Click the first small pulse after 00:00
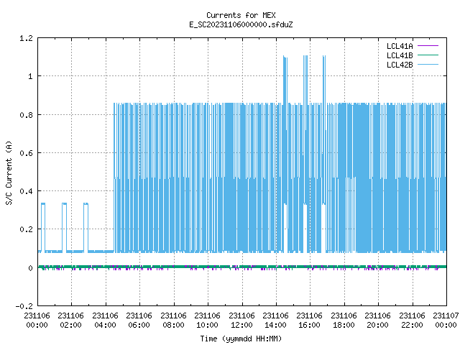Viewport: 460px width, 345px height. 43,227
